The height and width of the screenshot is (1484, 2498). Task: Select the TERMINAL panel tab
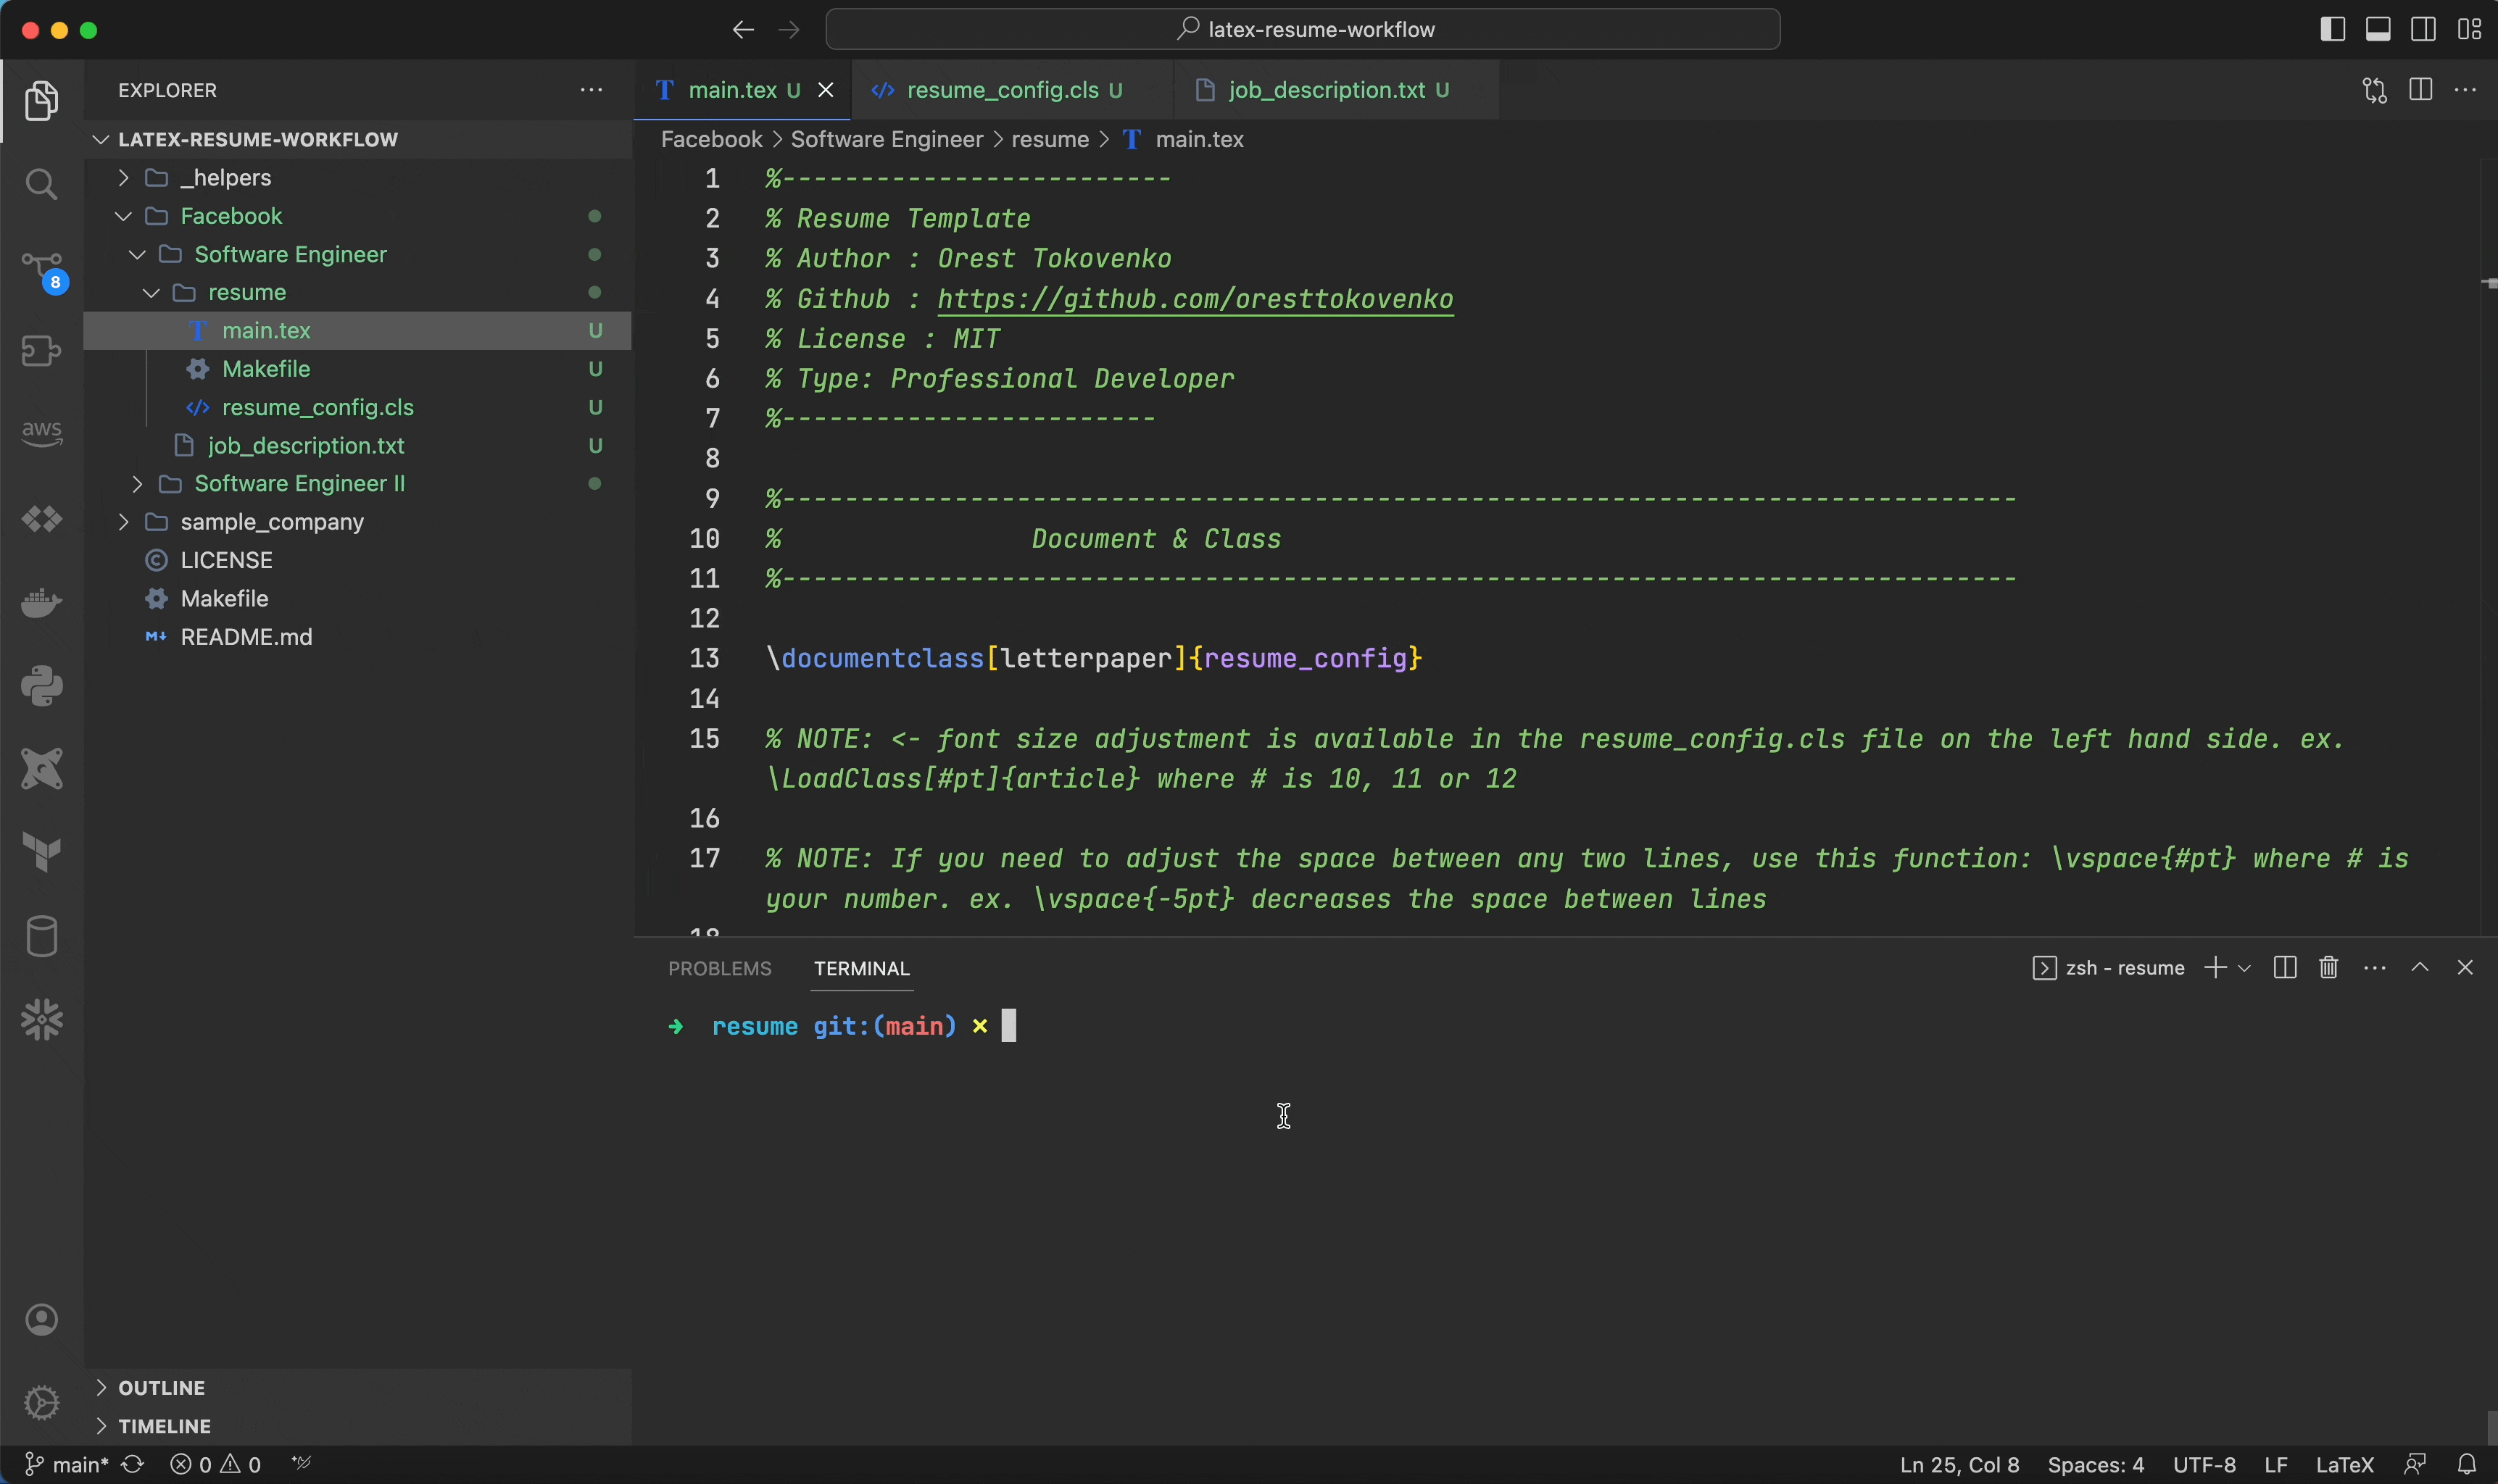(x=861, y=968)
